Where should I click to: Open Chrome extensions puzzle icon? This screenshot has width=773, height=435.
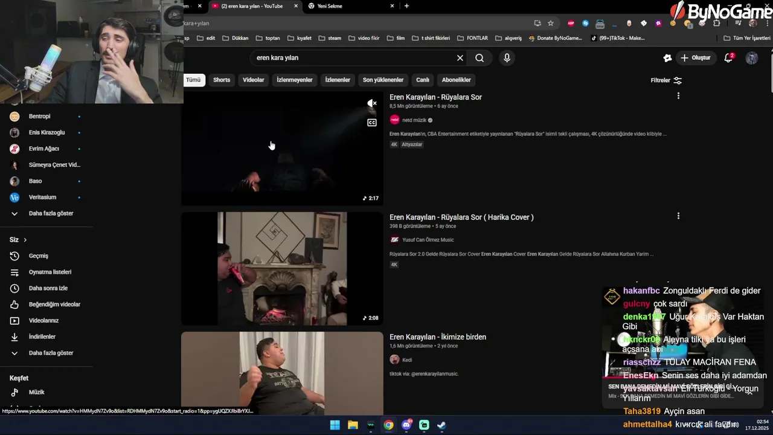tap(717, 23)
